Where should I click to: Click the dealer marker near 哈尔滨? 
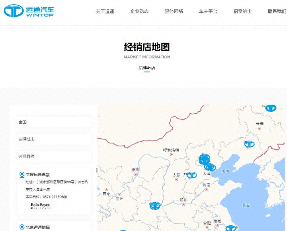point(270,108)
